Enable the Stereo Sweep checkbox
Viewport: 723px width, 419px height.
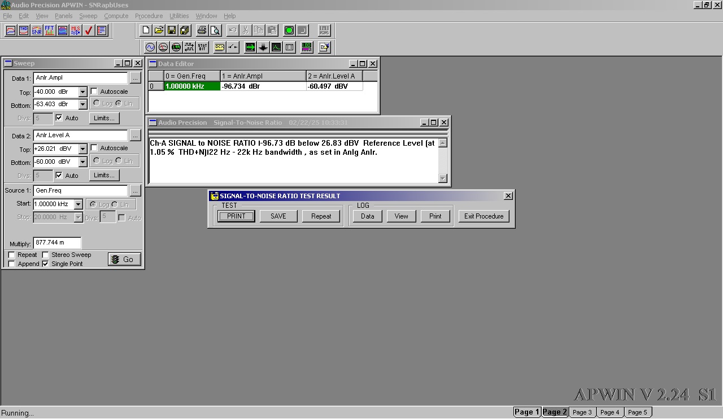45,255
